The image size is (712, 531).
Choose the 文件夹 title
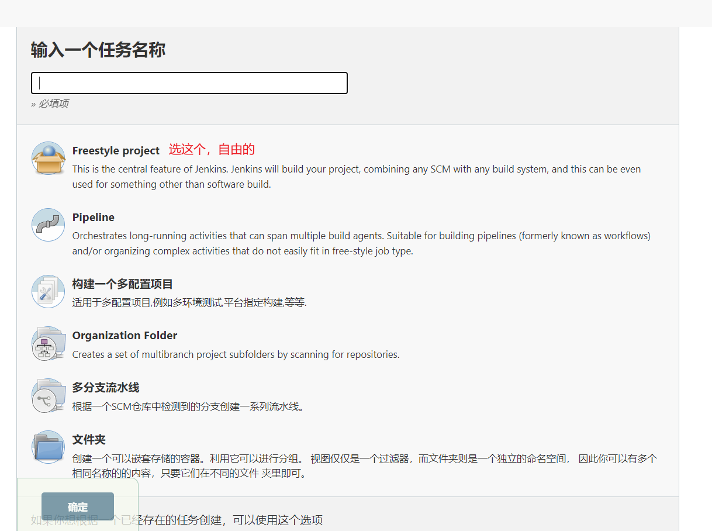pyautogui.click(x=89, y=440)
